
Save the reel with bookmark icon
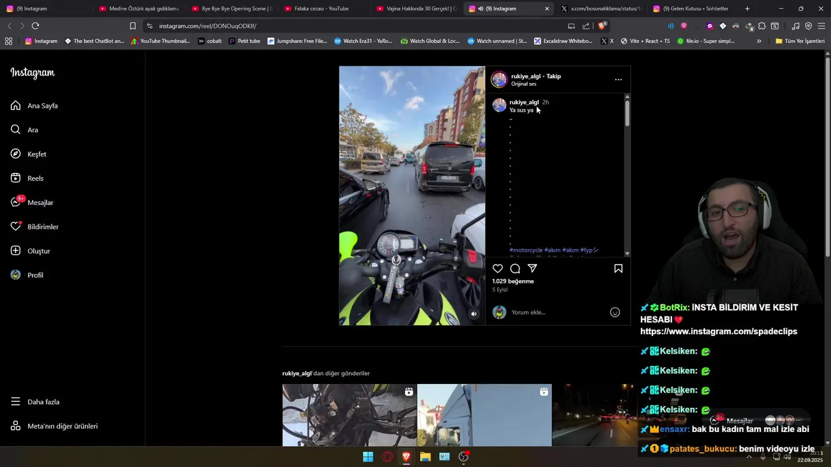coord(618,269)
